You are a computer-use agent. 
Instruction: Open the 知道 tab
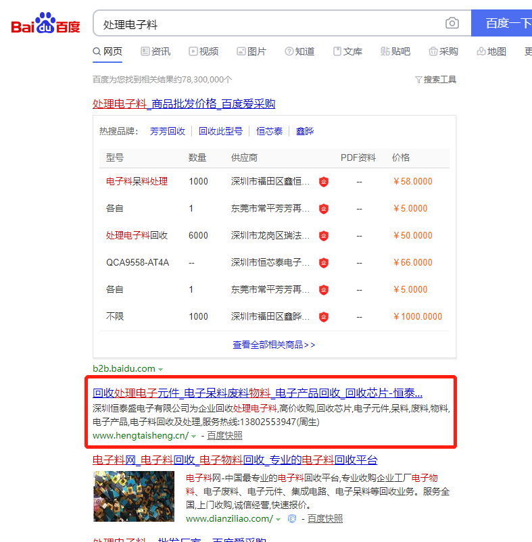click(x=299, y=51)
